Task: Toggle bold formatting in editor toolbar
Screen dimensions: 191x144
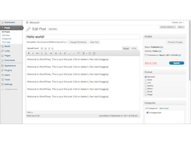Action: pos(28,53)
